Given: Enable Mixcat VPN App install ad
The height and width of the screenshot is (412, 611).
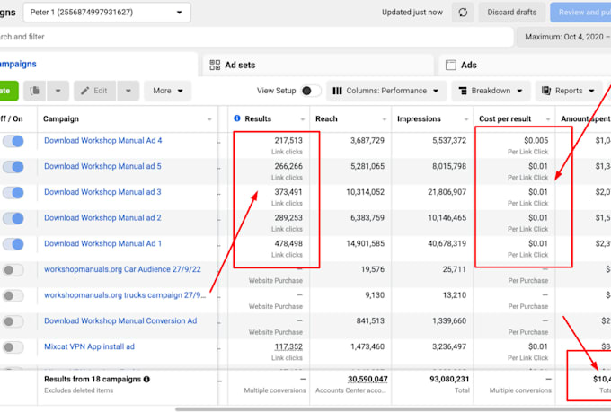Looking at the screenshot, I should [13, 347].
